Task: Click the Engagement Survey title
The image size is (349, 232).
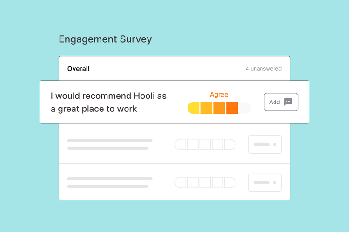Action: 105,39
